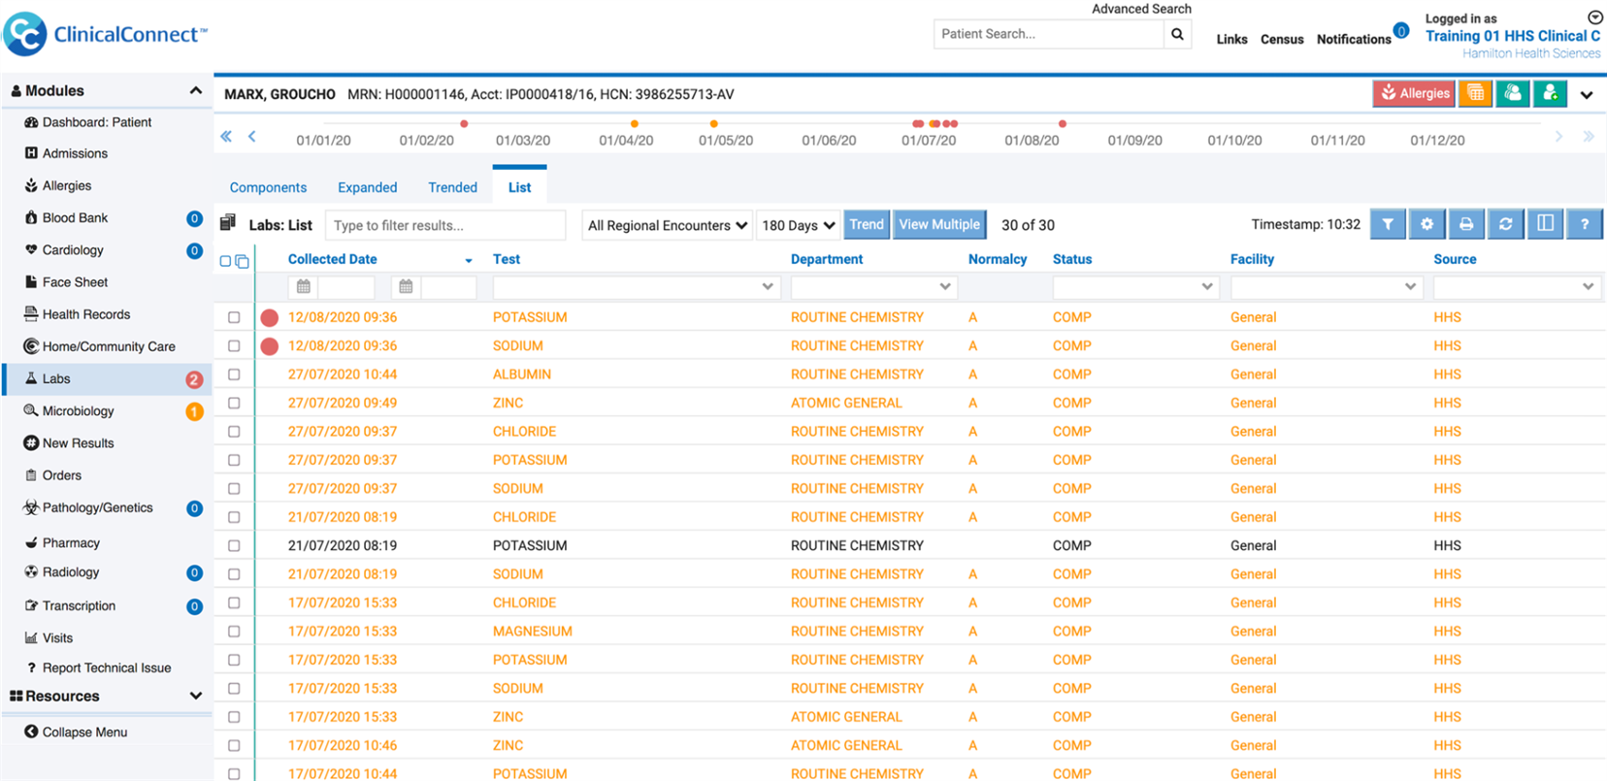This screenshot has height=781, width=1607.
Task: Click the teal multiple-persons icon in patient banner
Action: pos(1512,93)
